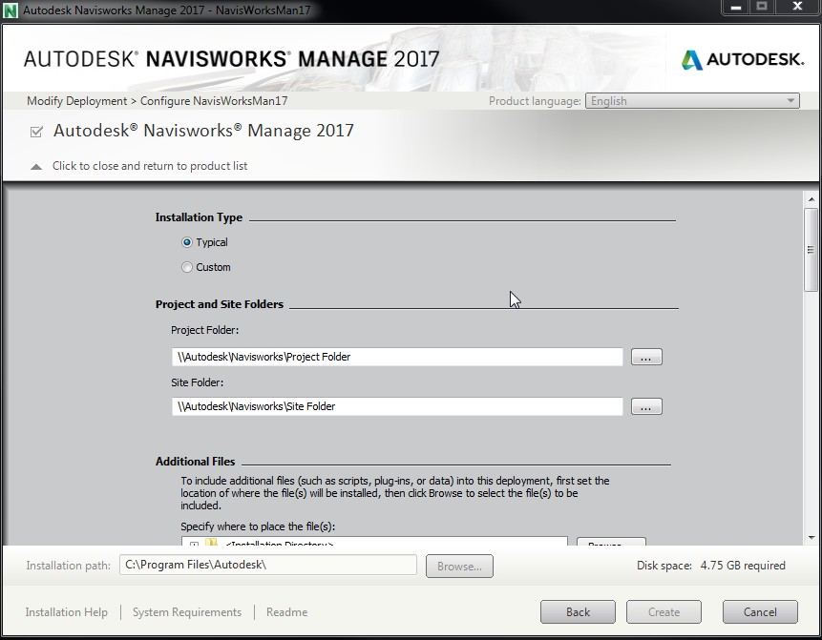The height and width of the screenshot is (640, 822).
Task: Click inside the Project Folder path field
Action: tap(382, 357)
